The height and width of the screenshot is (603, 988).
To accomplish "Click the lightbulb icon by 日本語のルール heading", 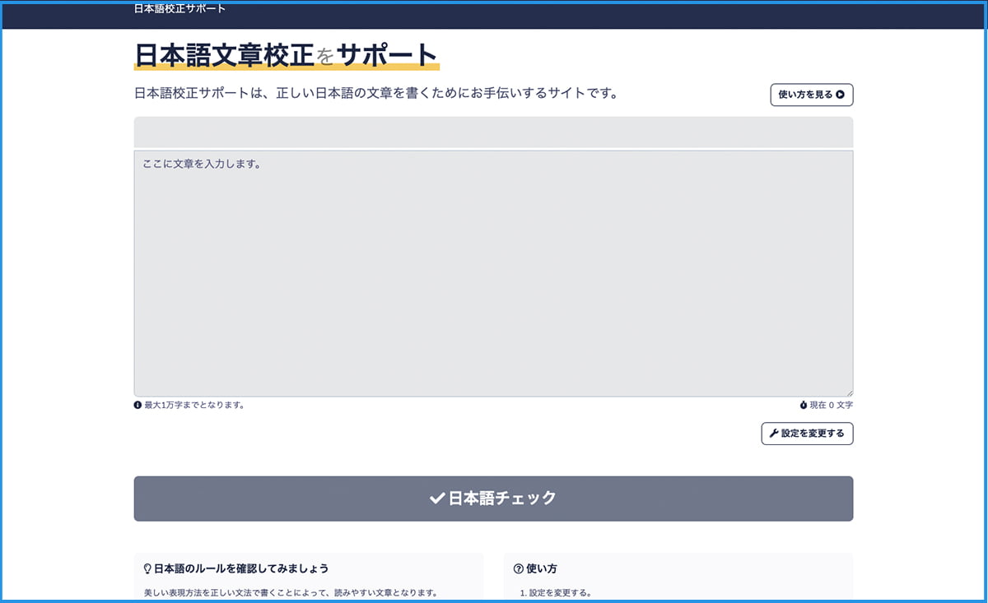I will pyautogui.click(x=148, y=568).
